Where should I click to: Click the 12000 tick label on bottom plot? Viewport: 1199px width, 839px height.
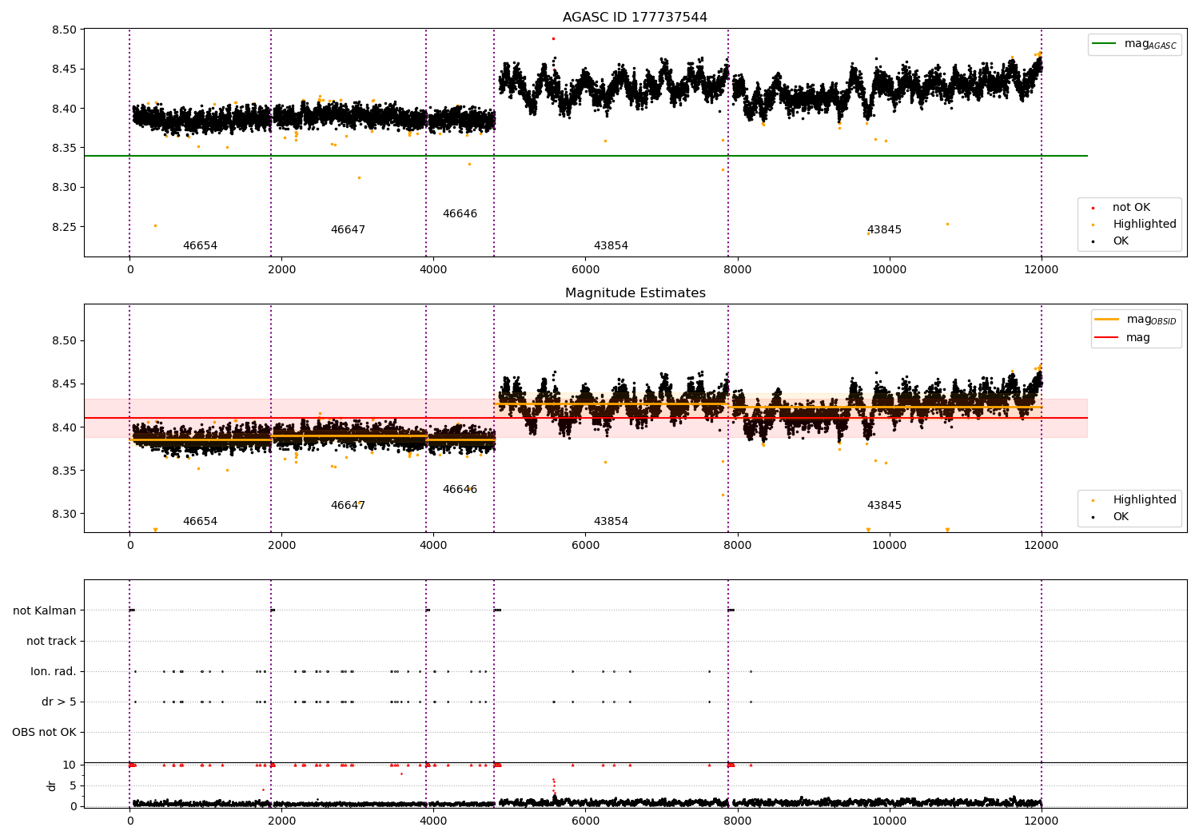(x=1041, y=821)
